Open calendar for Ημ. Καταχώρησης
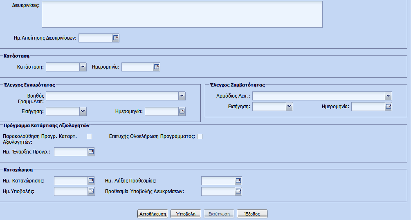 91,181
